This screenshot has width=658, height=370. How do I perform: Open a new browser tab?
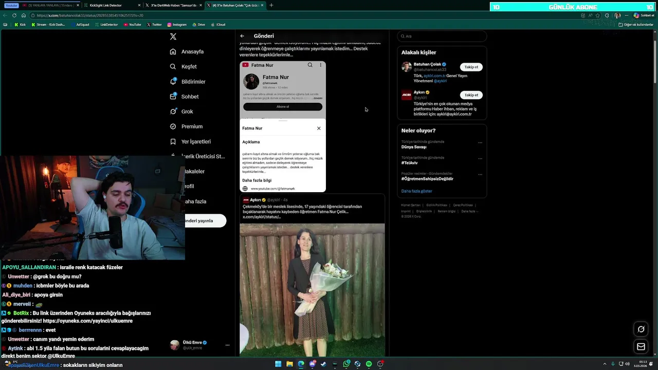point(271,5)
